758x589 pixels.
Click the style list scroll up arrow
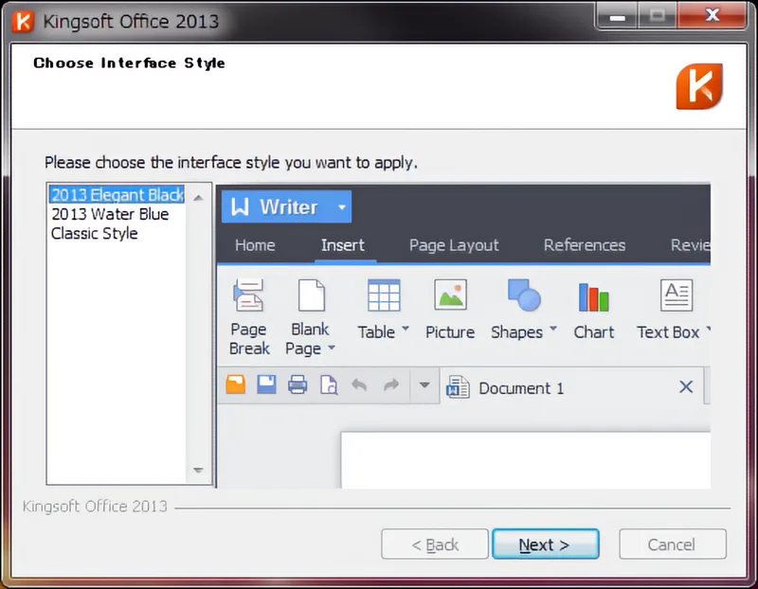pos(198,198)
